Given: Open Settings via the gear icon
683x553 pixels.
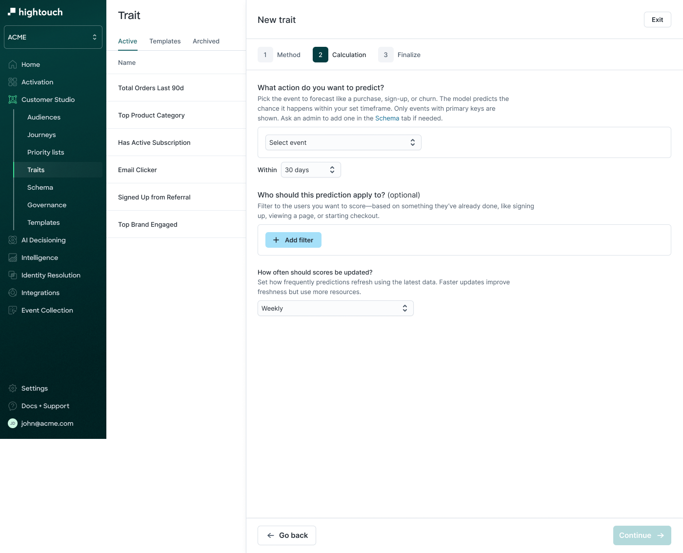Looking at the screenshot, I should pos(13,388).
